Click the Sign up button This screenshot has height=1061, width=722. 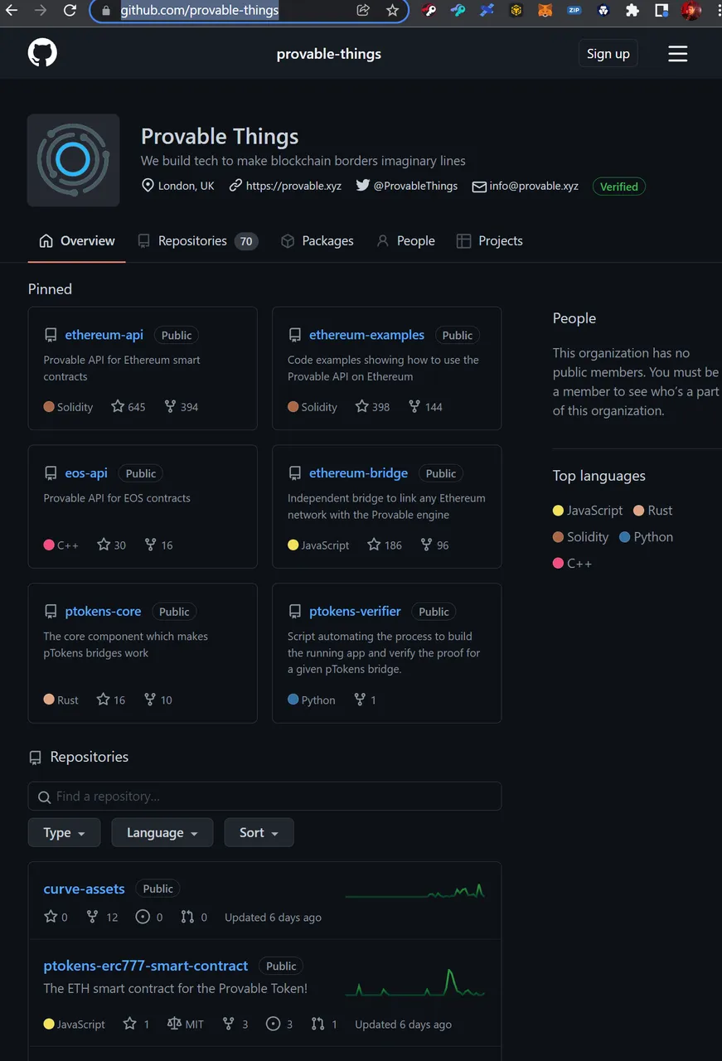coord(608,54)
